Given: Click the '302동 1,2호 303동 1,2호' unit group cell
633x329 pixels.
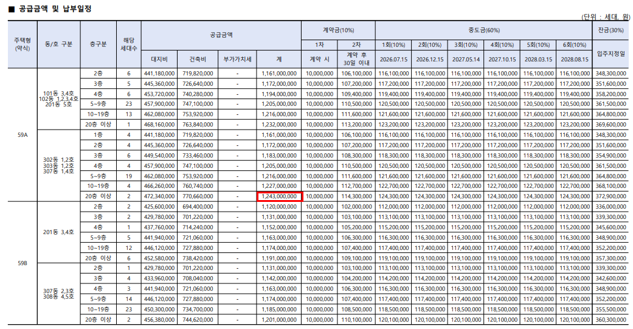Looking at the screenshot, I should (58, 165).
